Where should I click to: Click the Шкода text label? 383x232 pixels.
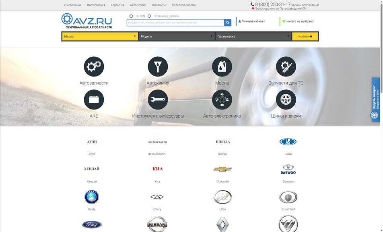(222, 154)
